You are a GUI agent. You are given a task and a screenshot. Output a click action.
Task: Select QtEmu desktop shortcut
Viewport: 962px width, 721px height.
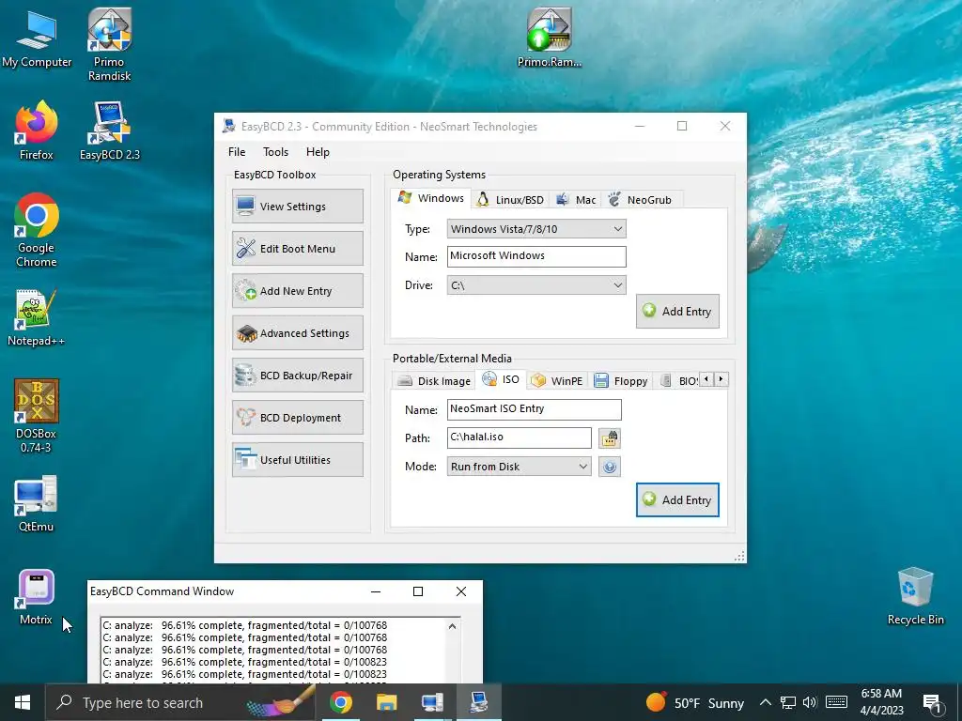click(x=37, y=504)
